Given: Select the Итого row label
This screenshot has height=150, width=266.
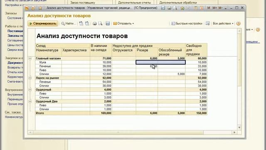Looking at the screenshot, I should [x=40, y=113].
